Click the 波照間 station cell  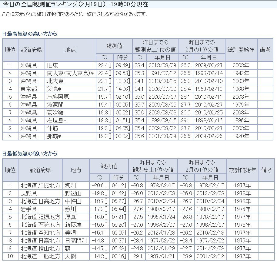[55, 105]
